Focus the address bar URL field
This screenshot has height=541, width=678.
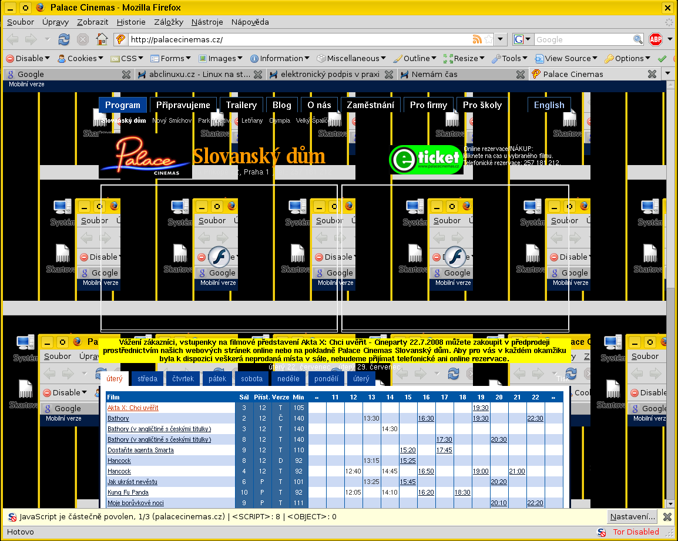click(x=300, y=39)
